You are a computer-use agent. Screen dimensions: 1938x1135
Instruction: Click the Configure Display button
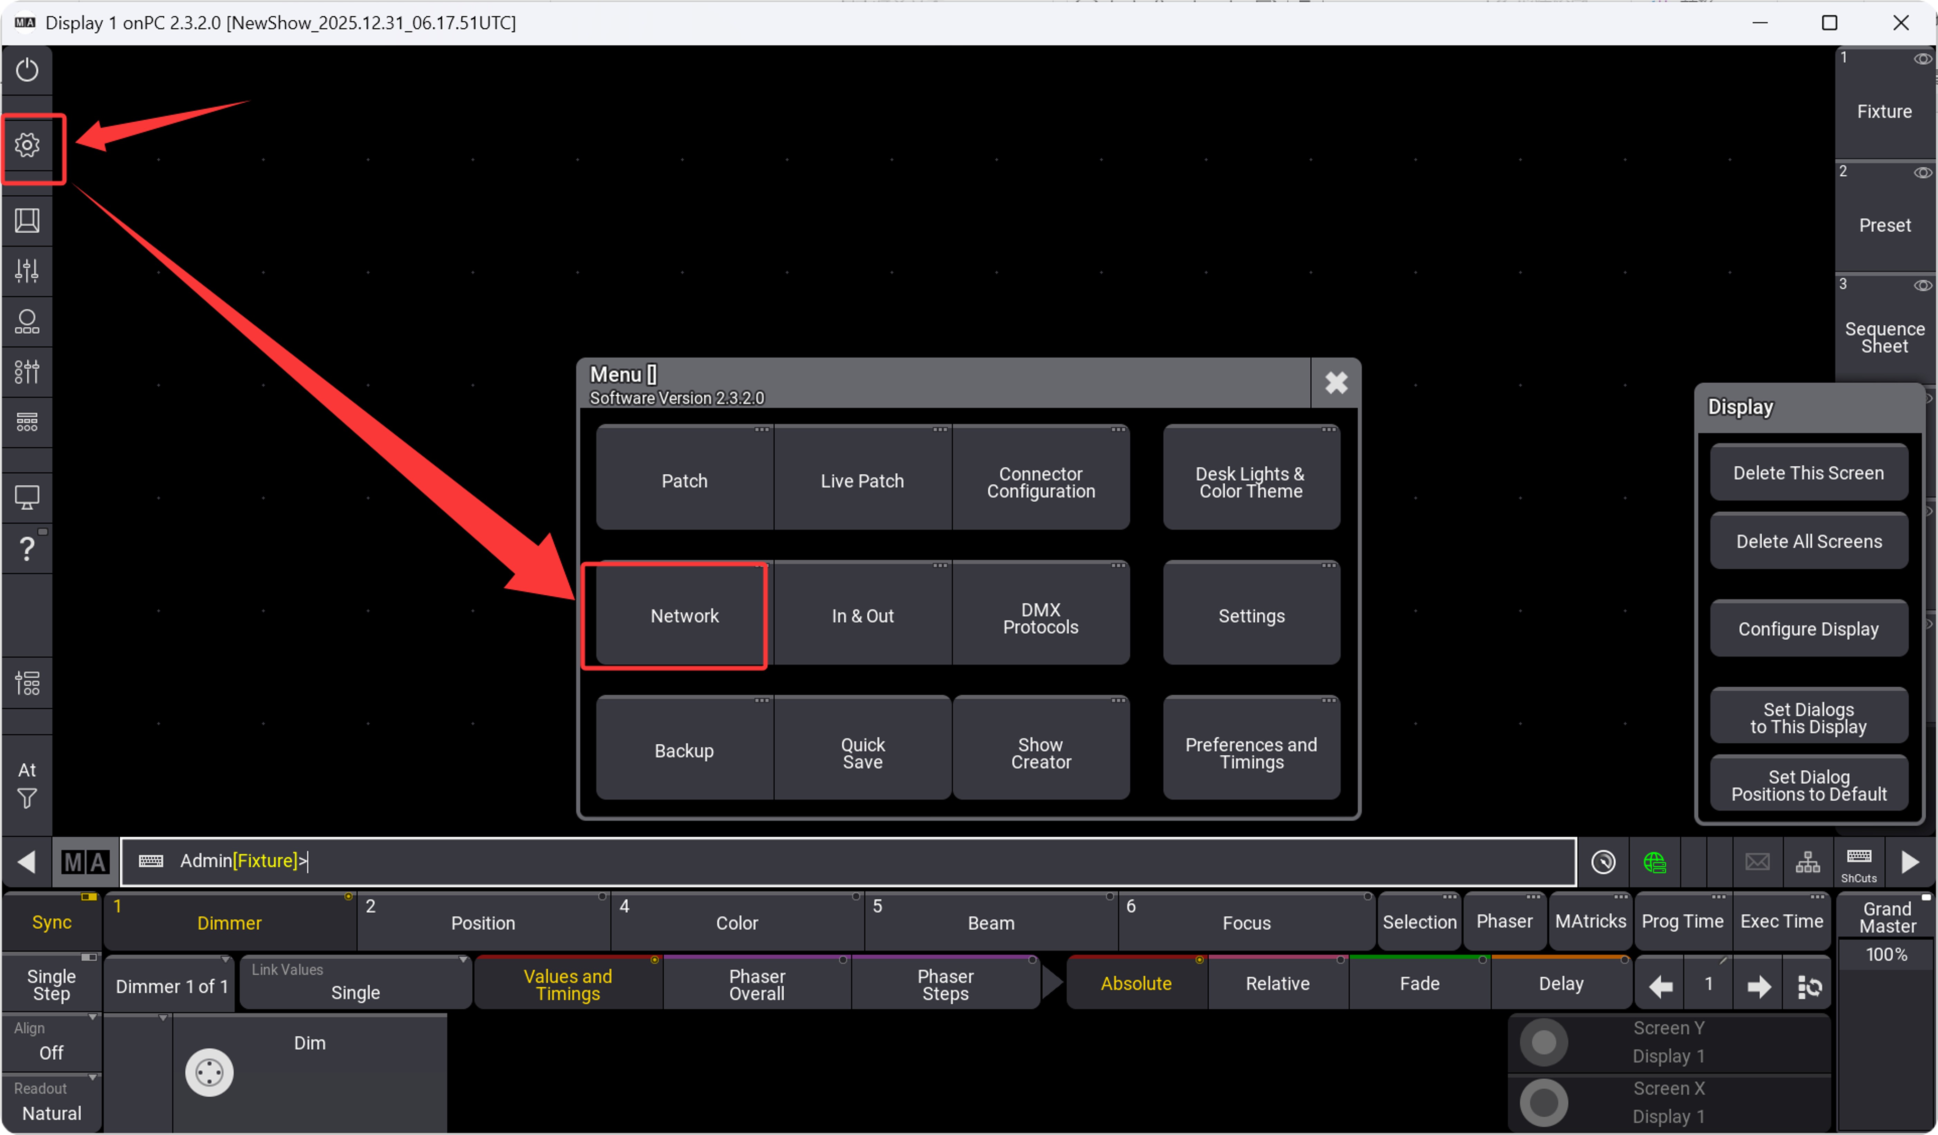[x=1808, y=629]
